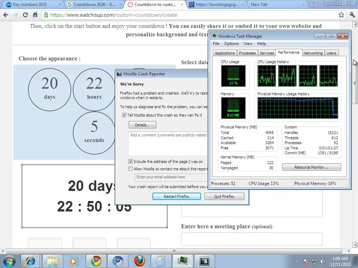Viewport: 358px width, 268px height.
Task: Launch Internet Explorer from the taskbar
Action: (x=30, y=261)
